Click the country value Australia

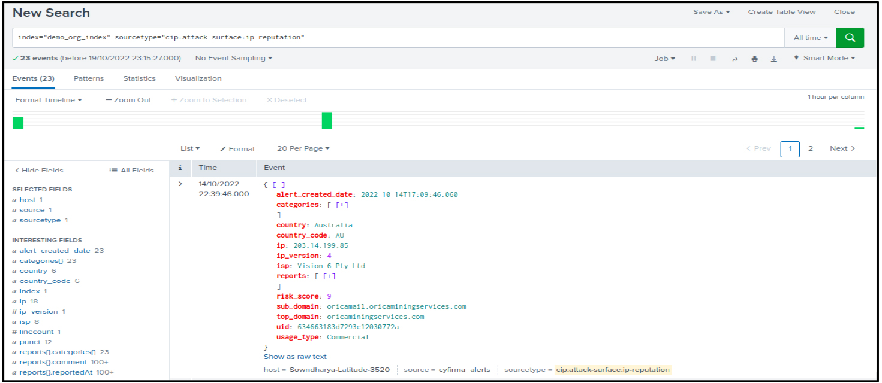coord(333,225)
